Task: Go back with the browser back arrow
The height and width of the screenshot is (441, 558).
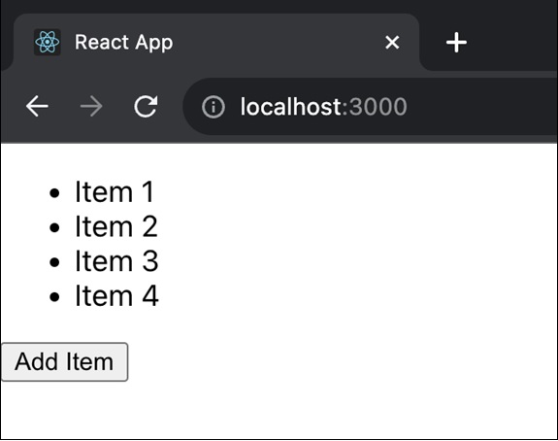Action: [x=37, y=106]
